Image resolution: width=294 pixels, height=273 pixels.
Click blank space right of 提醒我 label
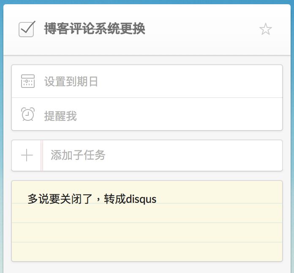[177, 115]
